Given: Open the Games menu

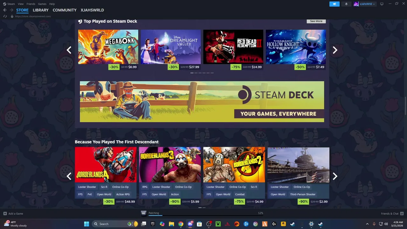Looking at the screenshot, I should pyautogui.click(x=42, y=4).
